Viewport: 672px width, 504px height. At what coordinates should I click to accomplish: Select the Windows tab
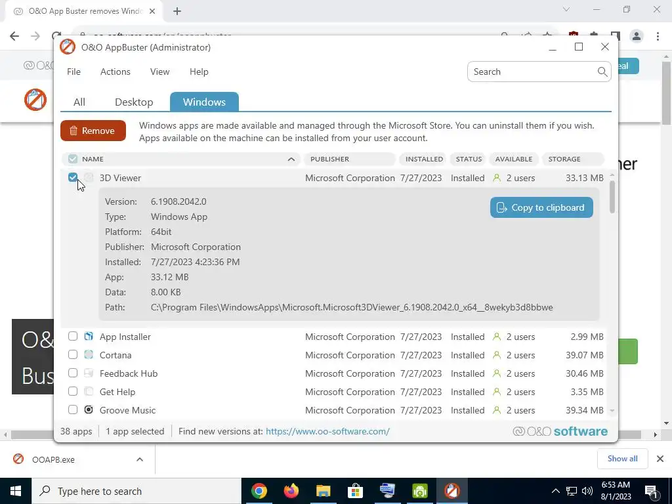pos(205,102)
